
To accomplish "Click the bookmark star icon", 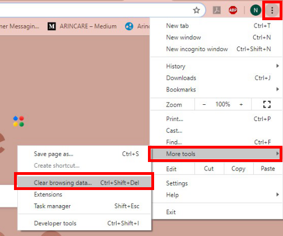I will coord(196,10).
